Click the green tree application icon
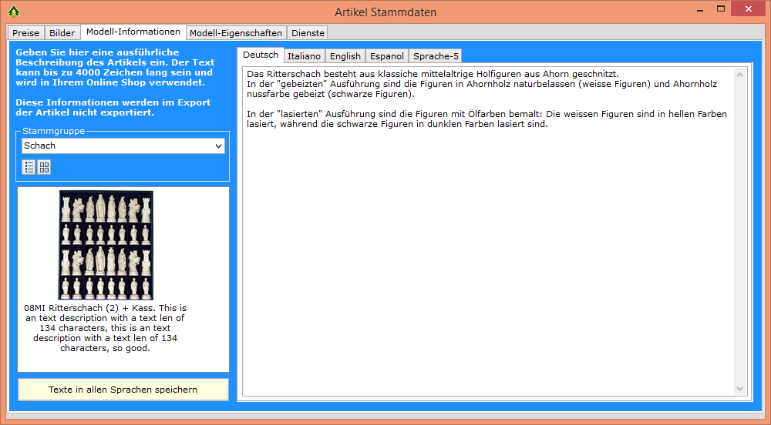The image size is (771, 425). click(14, 12)
